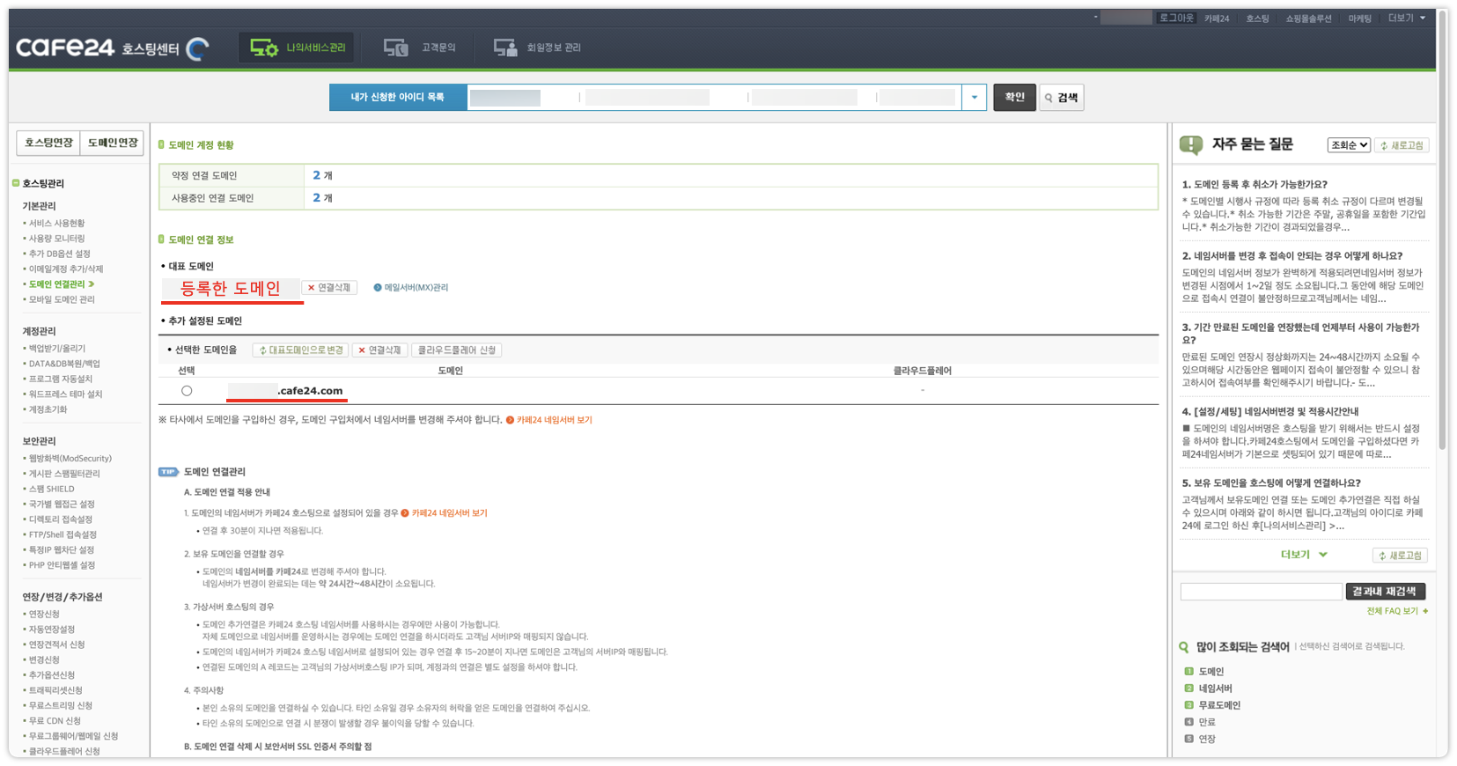Image resolution: width=1457 pixels, height=766 pixels.
Task: Open 카페24 네임서버 보기 link in tip section
Action: [x=444, y=513]
